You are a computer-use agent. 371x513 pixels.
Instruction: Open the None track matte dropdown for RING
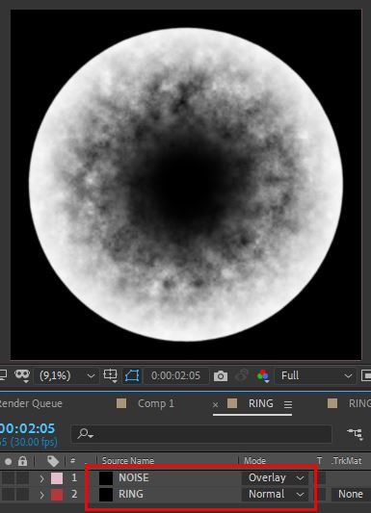pyautogui.click(x=351, y=494)
